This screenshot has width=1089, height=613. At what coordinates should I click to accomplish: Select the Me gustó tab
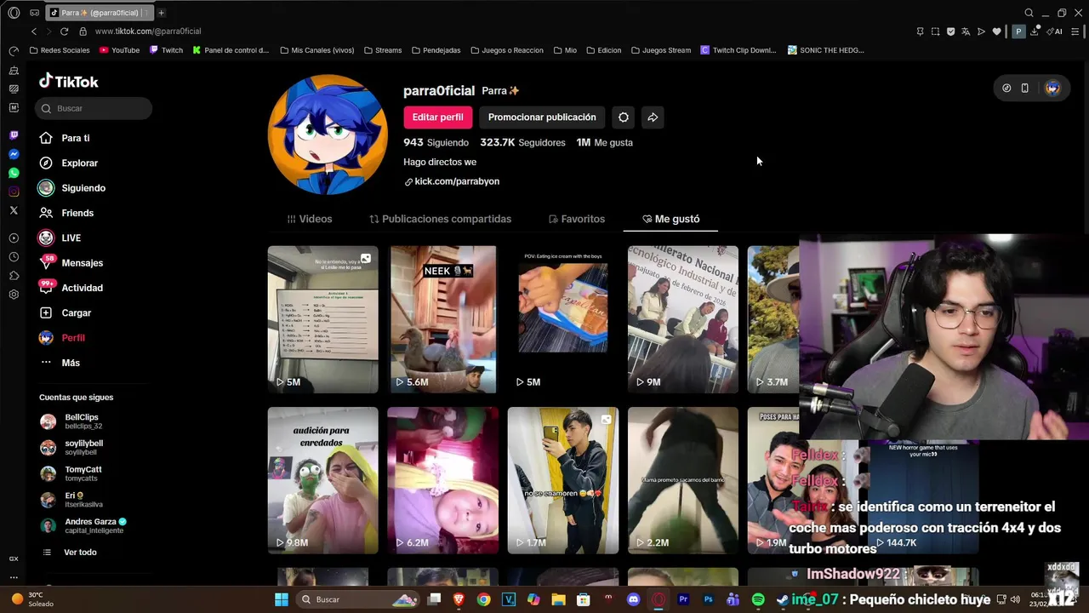coord(671,219)
